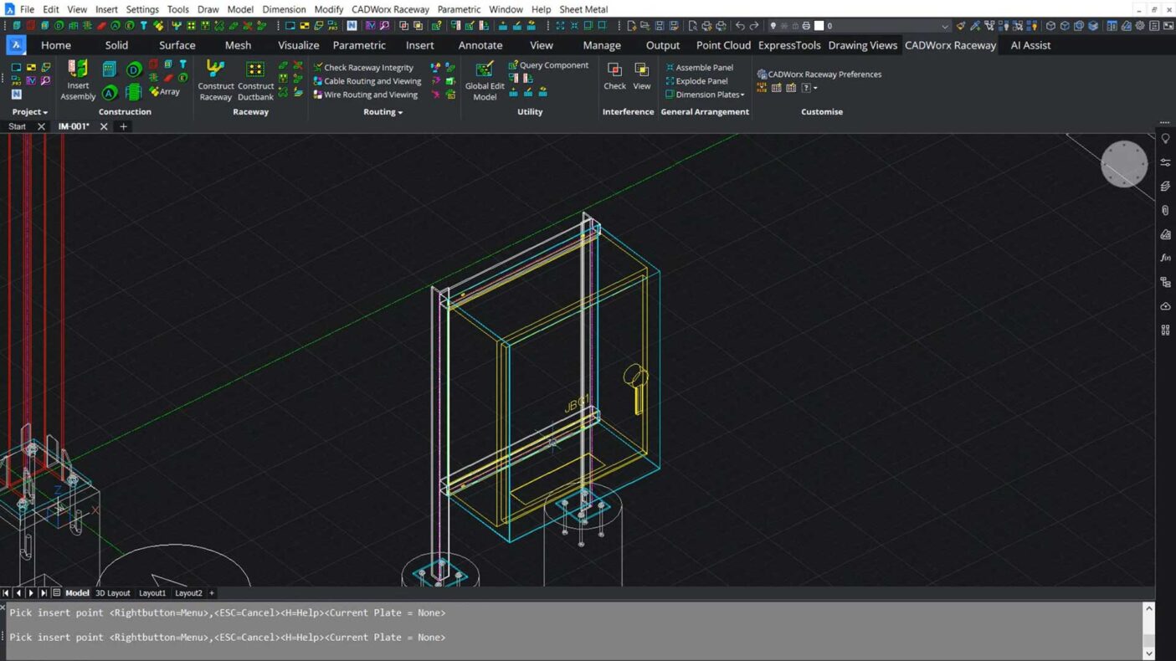This screenshot has height=661, width=1176.
Task: Expand the Routing panel dropdown
Action: 383,112
